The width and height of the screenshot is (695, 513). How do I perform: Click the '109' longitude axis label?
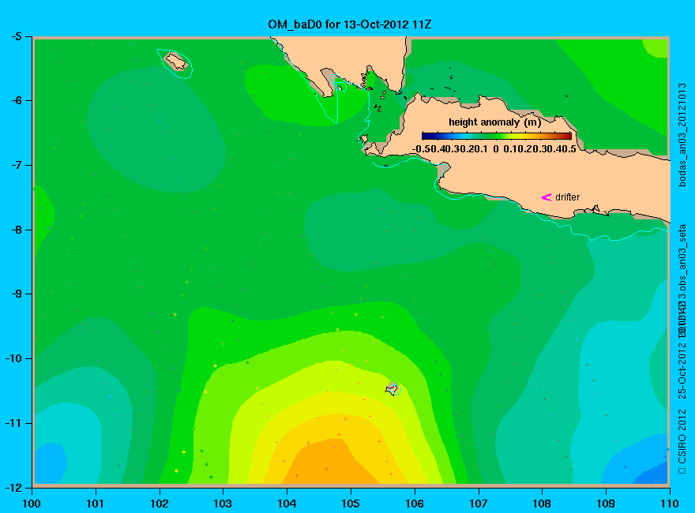[606, 504]
